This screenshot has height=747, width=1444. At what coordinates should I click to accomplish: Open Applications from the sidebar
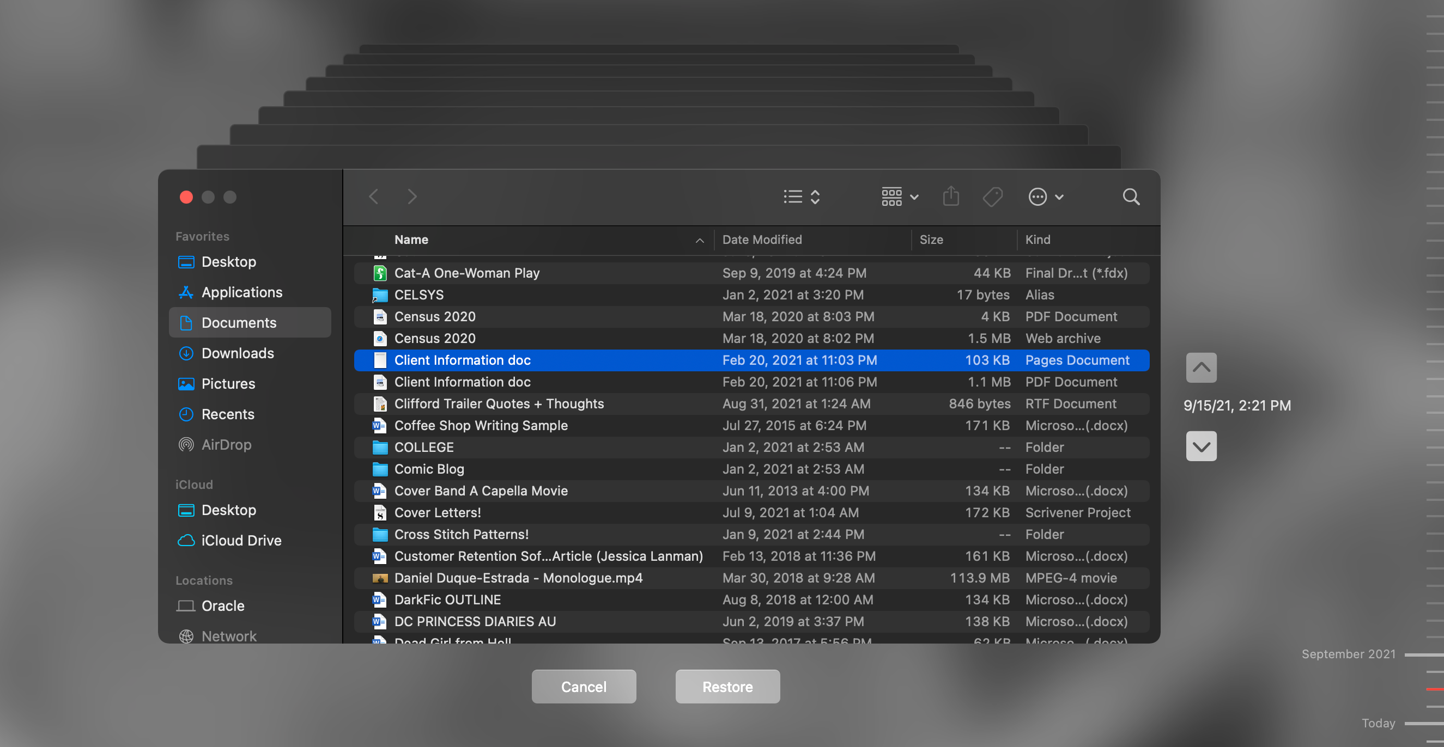tap(241, 292)
